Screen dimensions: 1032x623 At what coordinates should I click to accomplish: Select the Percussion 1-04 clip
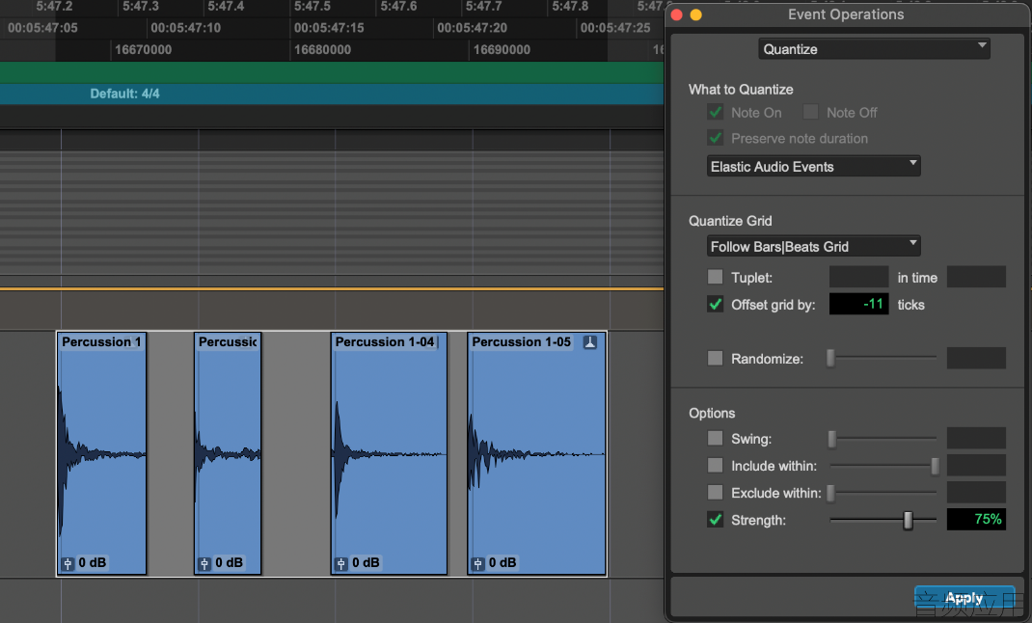point(389,454)
